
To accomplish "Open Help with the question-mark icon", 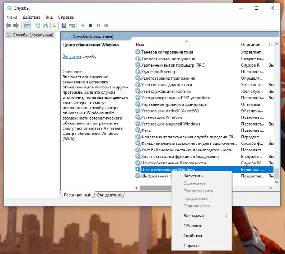I will point(64,26).
